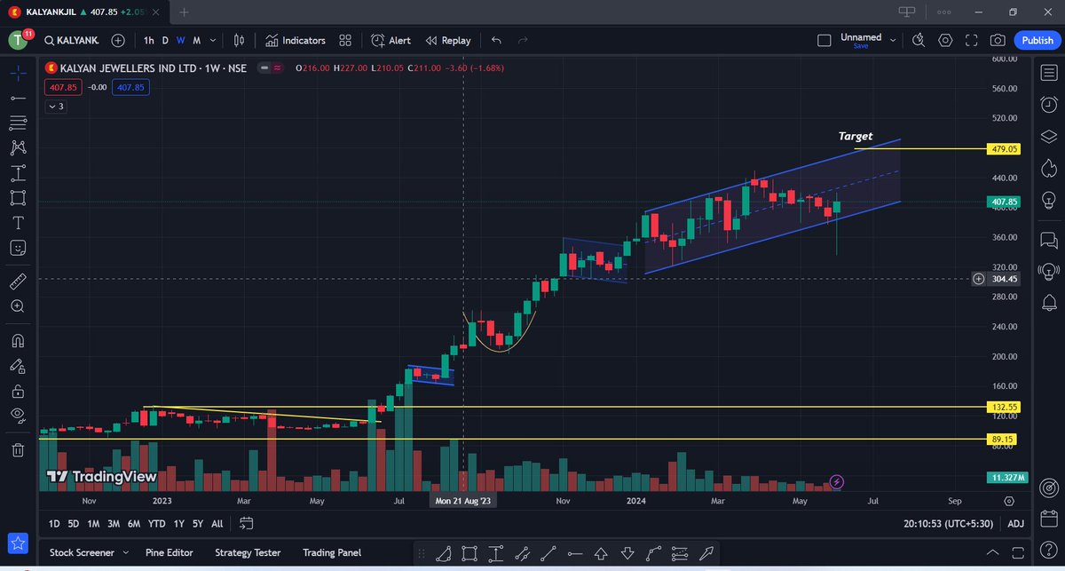Open the object tree layers panel
The image size is (1065, 571).
pyautogui.click(x=1048, y=136)
